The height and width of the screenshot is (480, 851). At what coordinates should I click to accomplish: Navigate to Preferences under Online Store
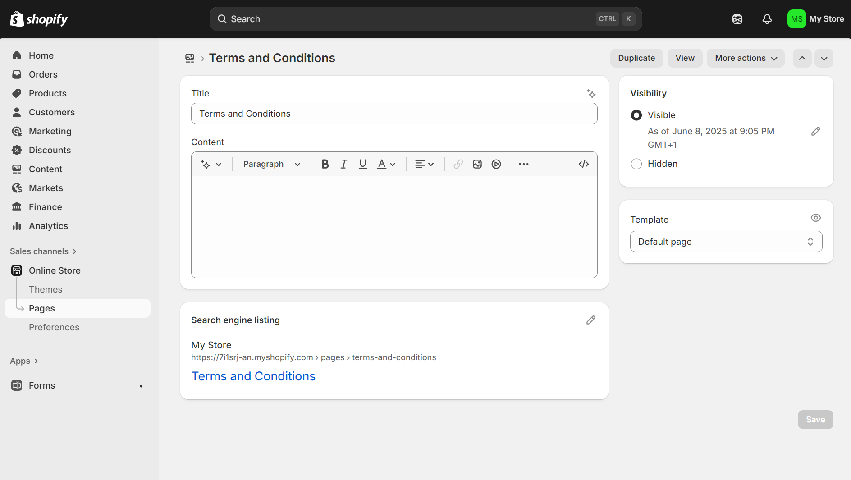pos(54,327)
